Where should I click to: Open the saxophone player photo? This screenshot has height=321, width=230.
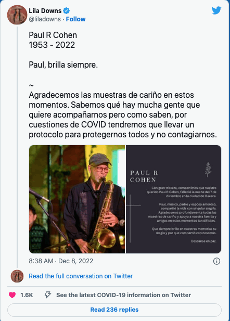click(x=77, y=199)
